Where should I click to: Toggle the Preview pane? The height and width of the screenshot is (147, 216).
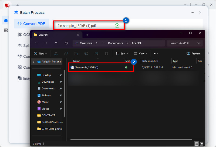[193, 53]
